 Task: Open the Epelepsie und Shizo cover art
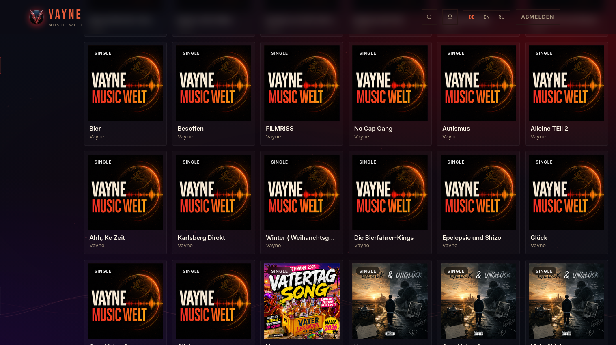478,192
